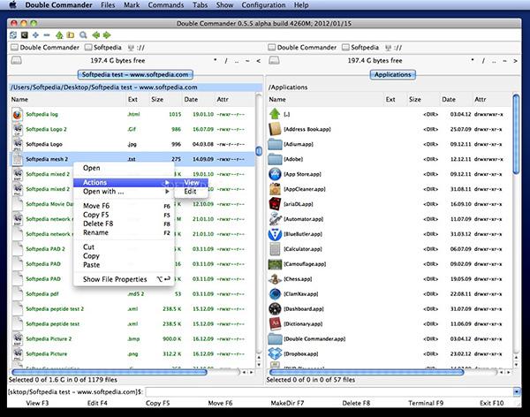Open the Mark menu

pyautogui.click(x=132, y=5)
